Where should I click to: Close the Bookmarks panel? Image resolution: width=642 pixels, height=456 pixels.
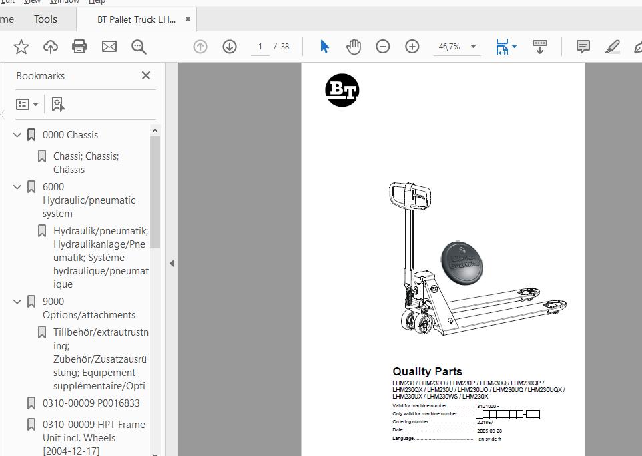146,75
